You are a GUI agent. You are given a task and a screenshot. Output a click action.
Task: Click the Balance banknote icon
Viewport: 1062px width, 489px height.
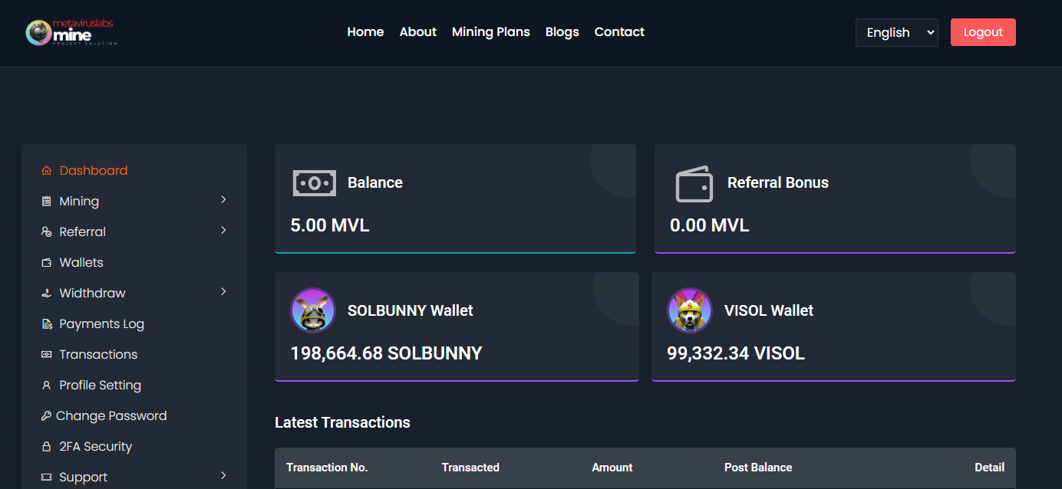coord(314,183)
